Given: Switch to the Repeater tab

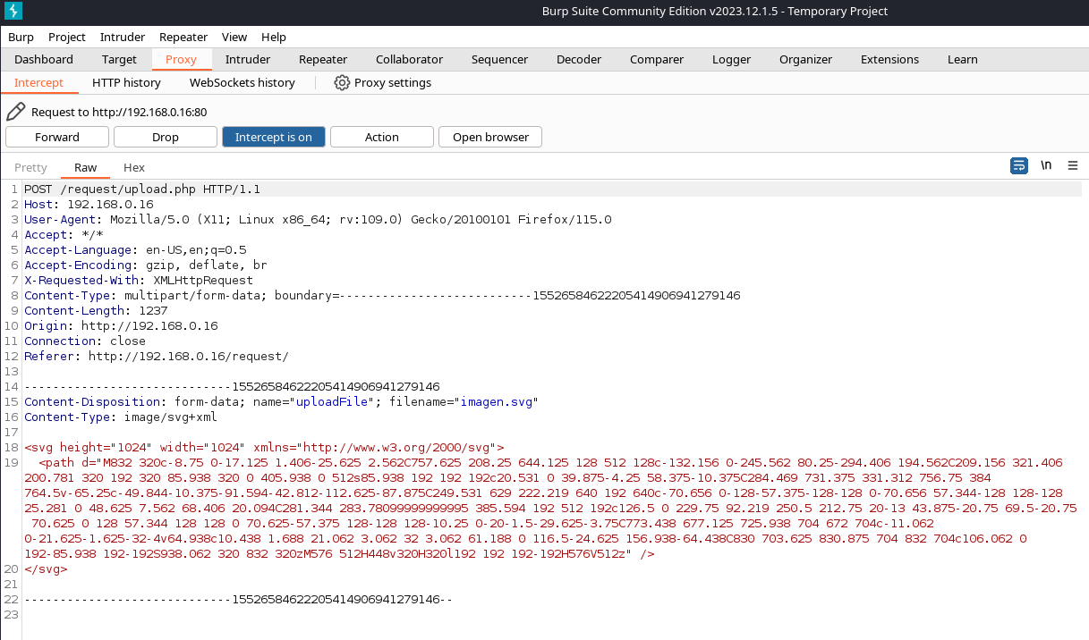Looking at the screenshot, I should pos(323,59).
